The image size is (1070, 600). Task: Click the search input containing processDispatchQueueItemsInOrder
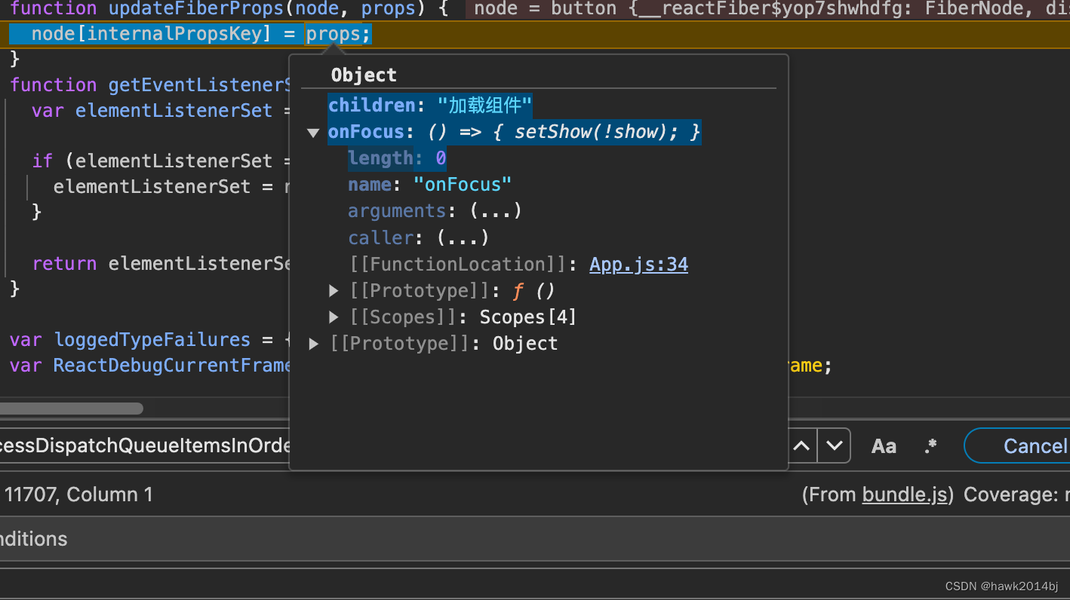coord(145,445)
